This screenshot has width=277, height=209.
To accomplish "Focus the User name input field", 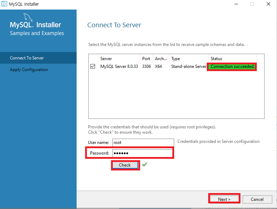I will point(143,143).
